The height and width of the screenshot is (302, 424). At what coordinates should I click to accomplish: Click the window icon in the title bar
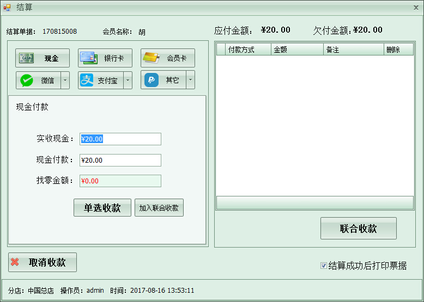[x=7, y=7]
